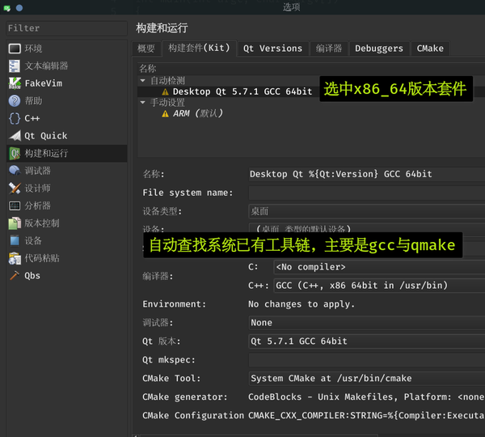Image resolution: width=485 pixels, height=437 pixels.
Task: Select the 版本控制 documents icon
Action: click(x=15, y=223)
